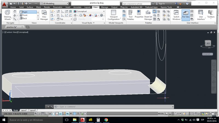Toggle File Tabs display

[186, 14]
